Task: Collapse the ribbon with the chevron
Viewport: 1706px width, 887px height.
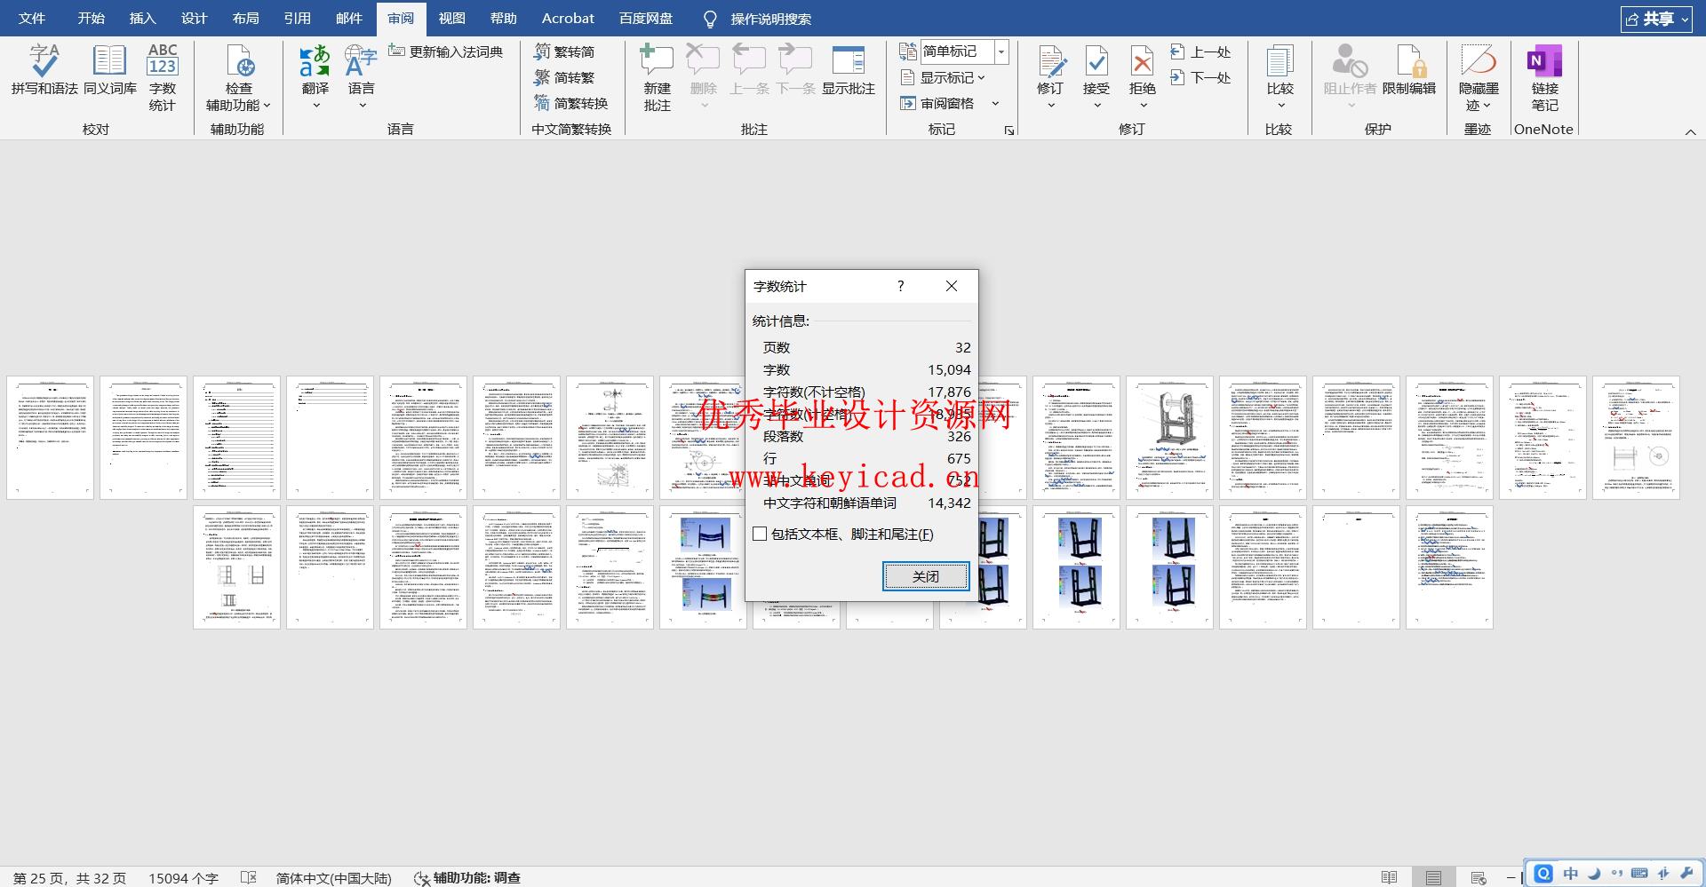Action: (x=1690, y=131)
